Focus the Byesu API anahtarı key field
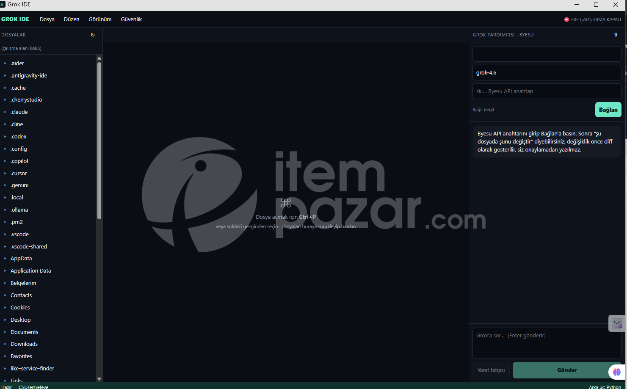Viewport: 627px width, 389px height. click(547, 91)
